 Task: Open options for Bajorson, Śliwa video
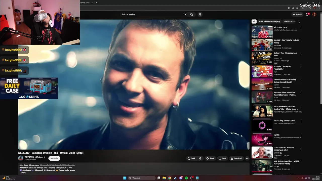[x=301, y=93]
